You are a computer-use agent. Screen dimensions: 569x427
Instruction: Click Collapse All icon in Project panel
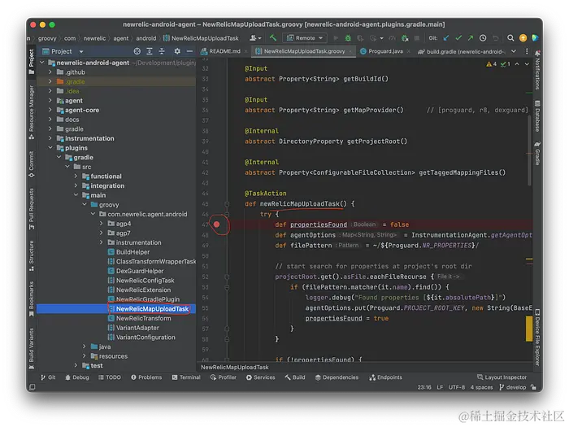coord(162,51)
